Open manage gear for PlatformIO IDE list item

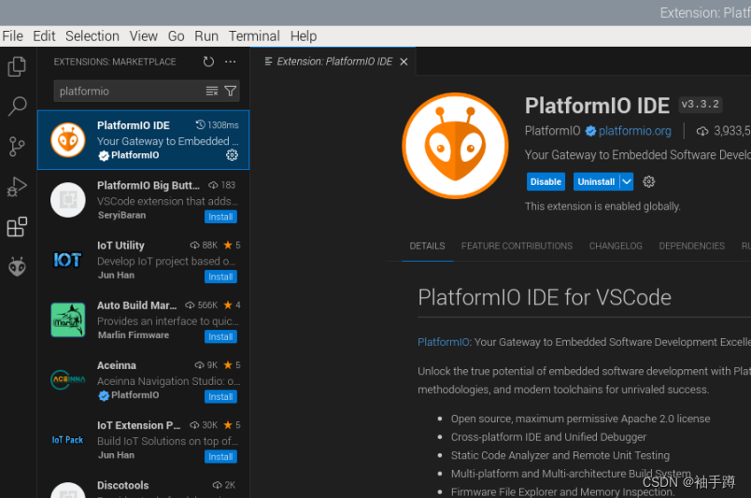[x=232, y=155]
